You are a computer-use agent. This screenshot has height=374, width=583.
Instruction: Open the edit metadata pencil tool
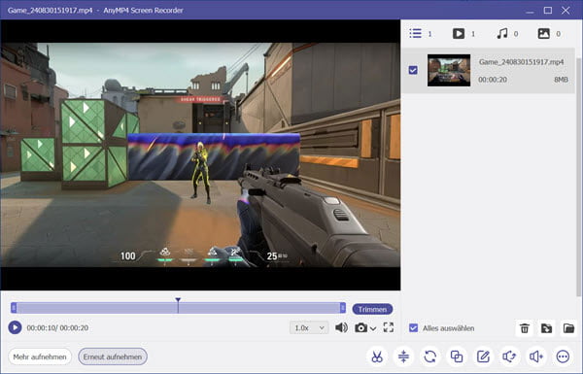(x=483, y=357)
